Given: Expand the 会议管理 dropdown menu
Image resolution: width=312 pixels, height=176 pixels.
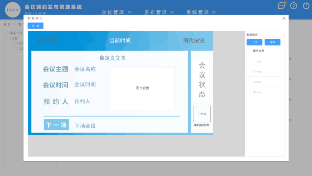Looking at the screenshot, I should pos(116,12).
